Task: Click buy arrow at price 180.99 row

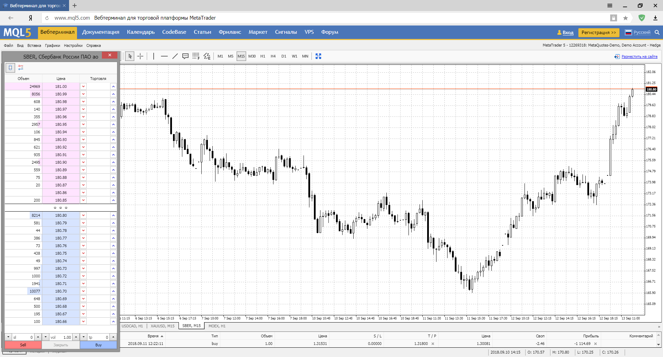Action: 113,94
